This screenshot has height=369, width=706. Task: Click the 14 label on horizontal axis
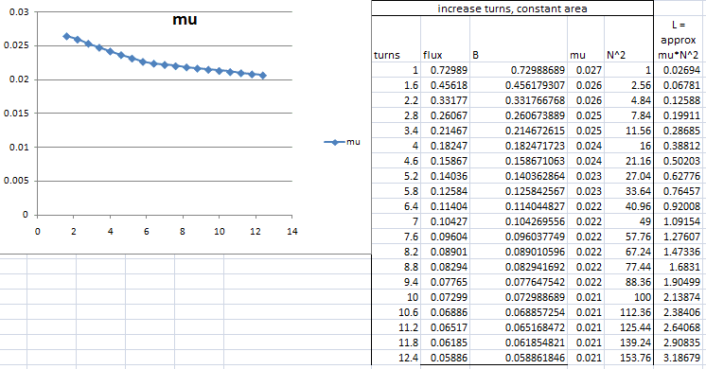pos(292,231)
